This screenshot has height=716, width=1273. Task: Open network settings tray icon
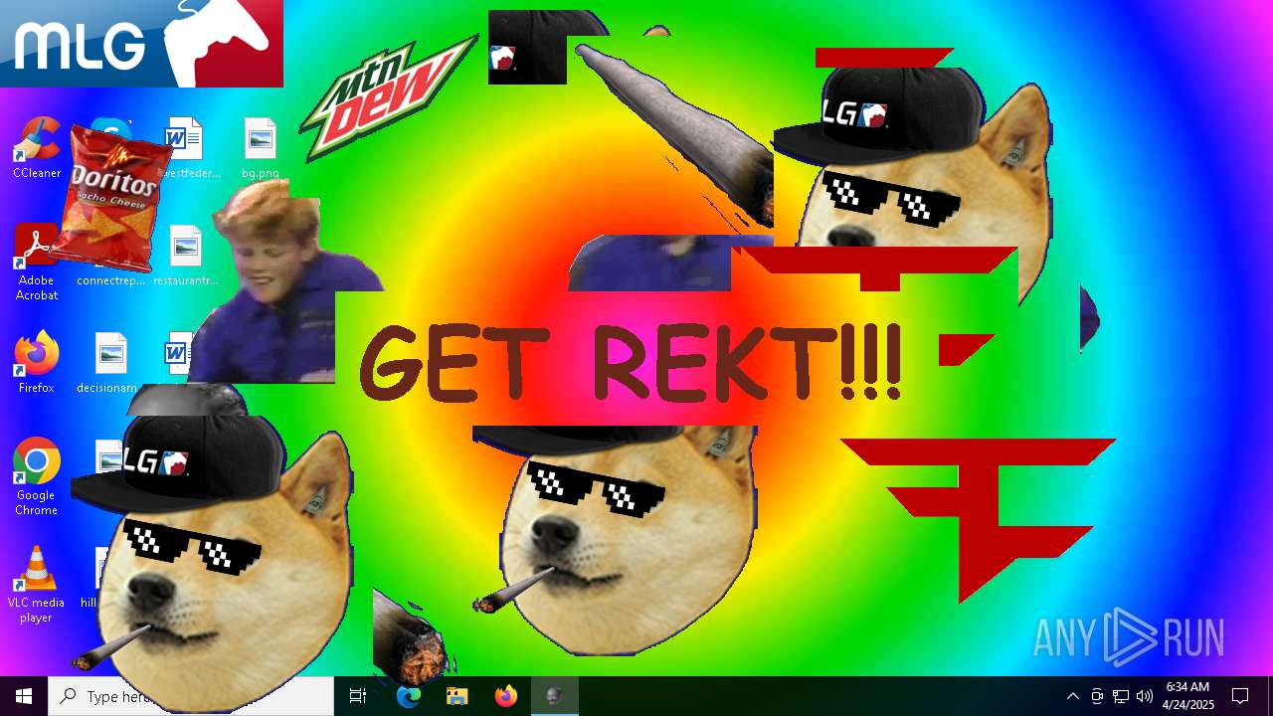1121,696
